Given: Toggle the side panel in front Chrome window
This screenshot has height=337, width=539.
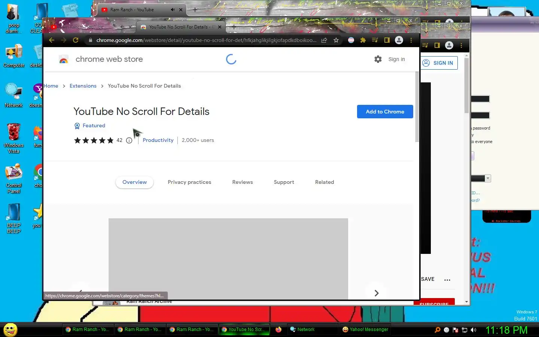Looking at the screenshot, I should (x=387, y=40).
